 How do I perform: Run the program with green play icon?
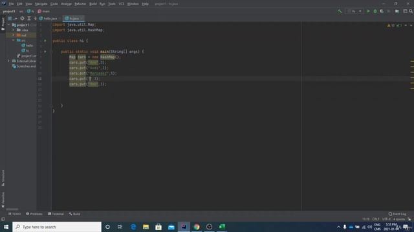click(368, 12)
